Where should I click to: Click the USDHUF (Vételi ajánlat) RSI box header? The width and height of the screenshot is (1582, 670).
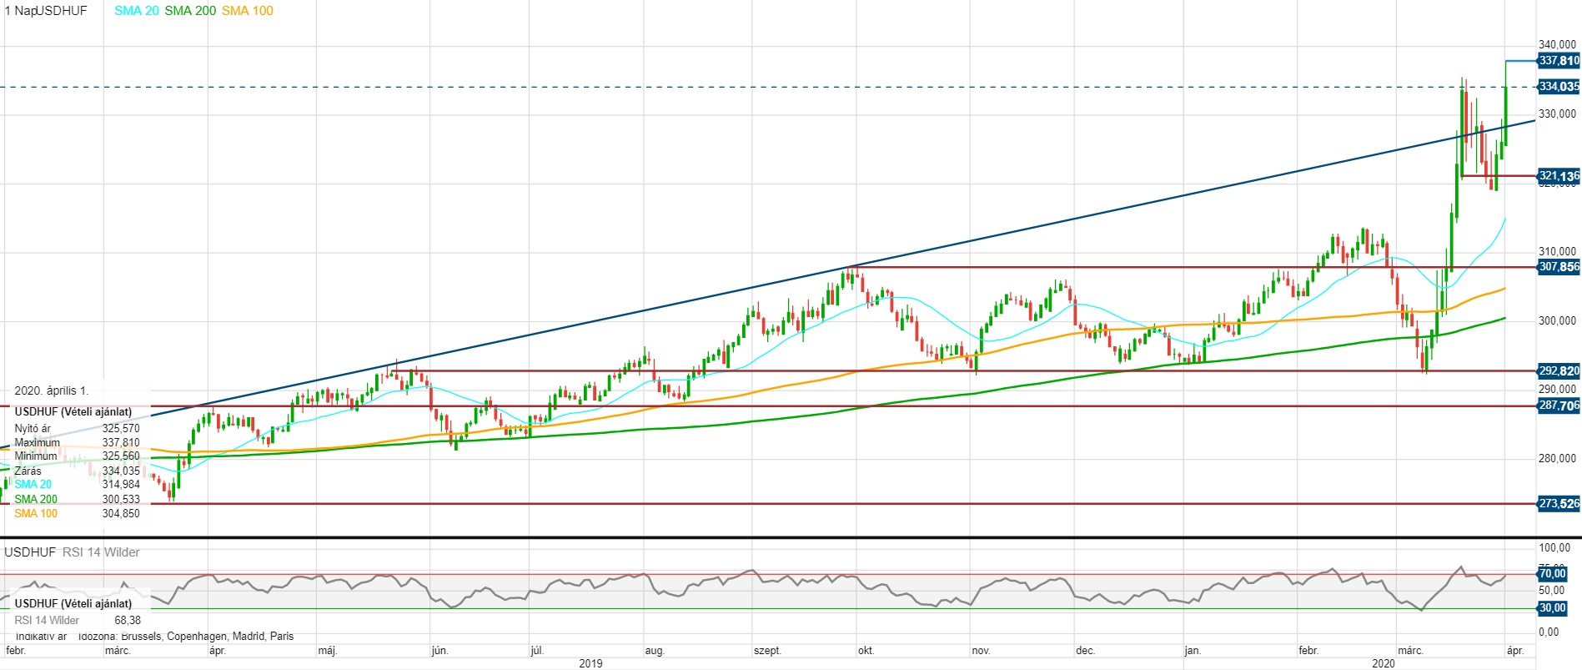tap(73, 604)
